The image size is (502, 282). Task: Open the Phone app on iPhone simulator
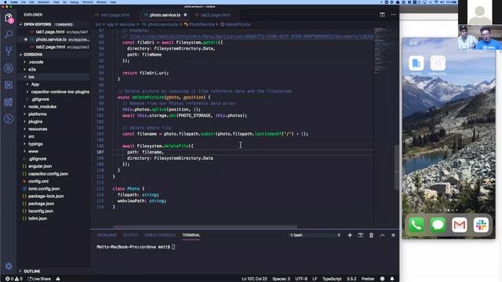(x=416, y=225)
